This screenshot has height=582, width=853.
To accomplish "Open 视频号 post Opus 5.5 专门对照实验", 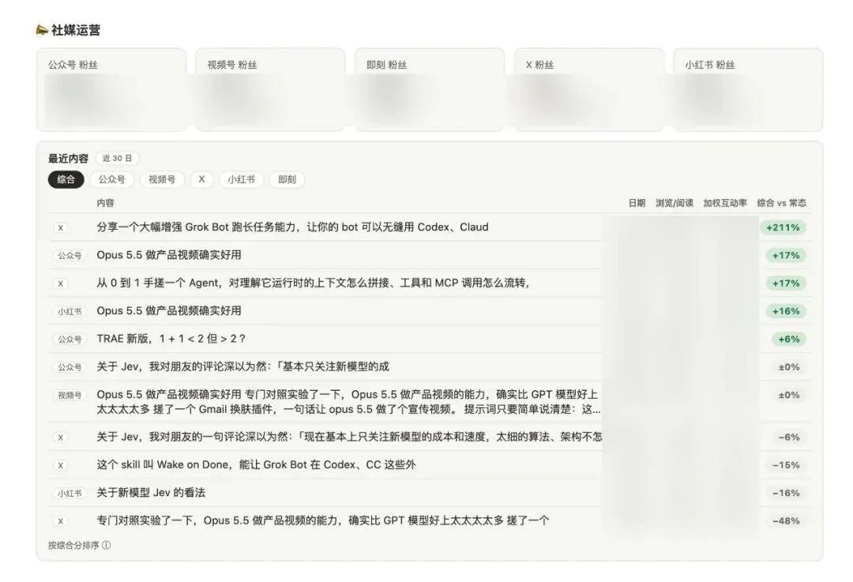I will [349, 401].
